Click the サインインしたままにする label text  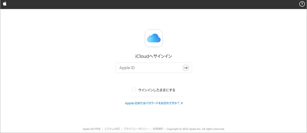(x=156, y=90)
